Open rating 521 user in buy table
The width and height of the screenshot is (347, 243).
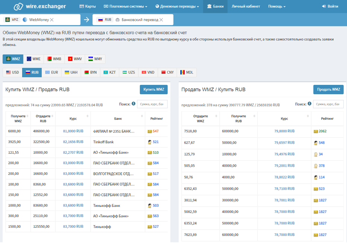[x=153, y=142]
